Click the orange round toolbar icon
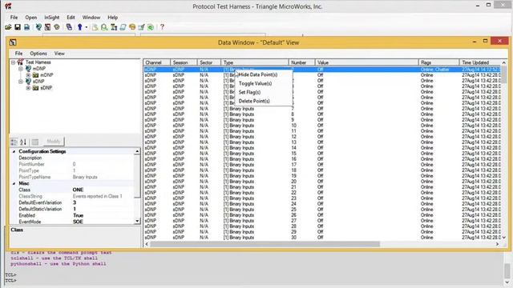The image size is (513, 288). point(132,27)
